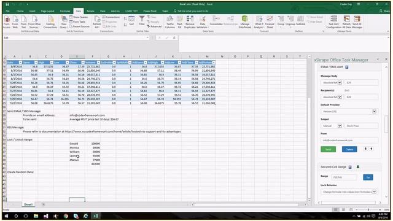Switch to the Formulas tab

click(65, 11)
